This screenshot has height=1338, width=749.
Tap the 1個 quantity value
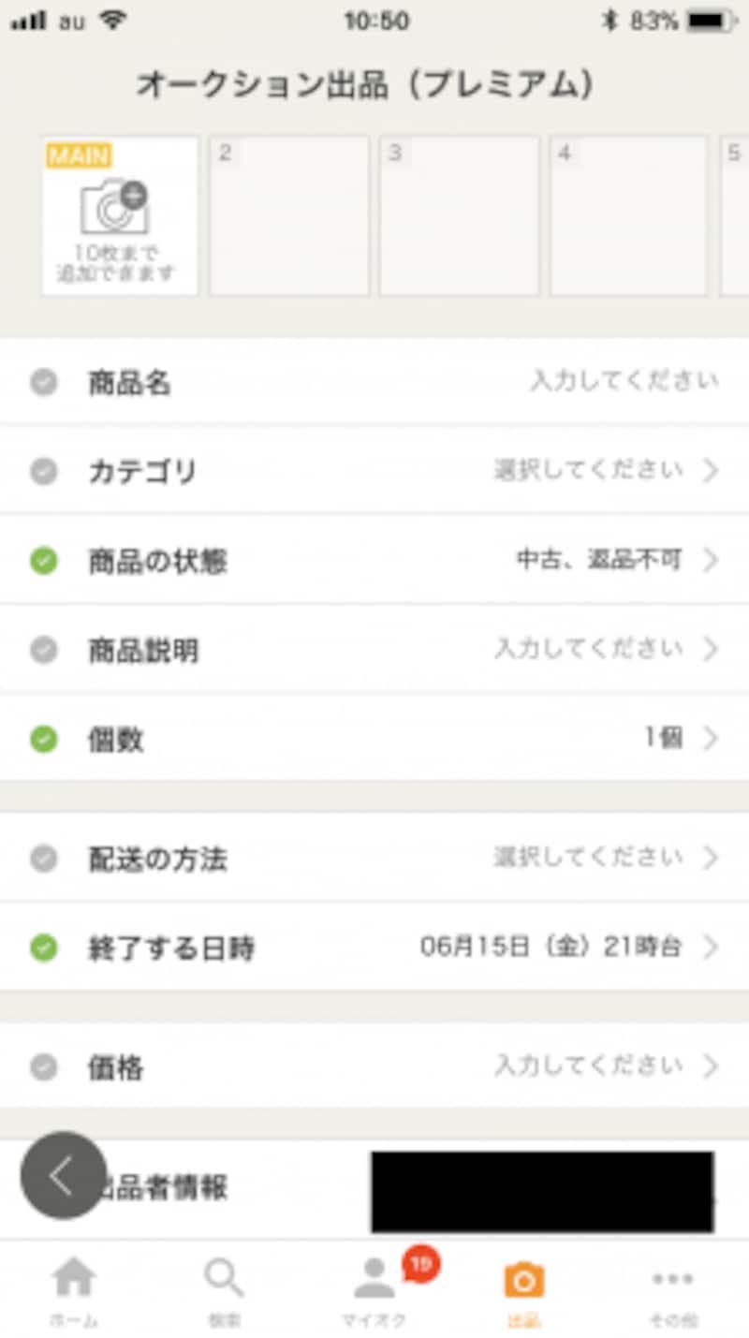(663, 739)
